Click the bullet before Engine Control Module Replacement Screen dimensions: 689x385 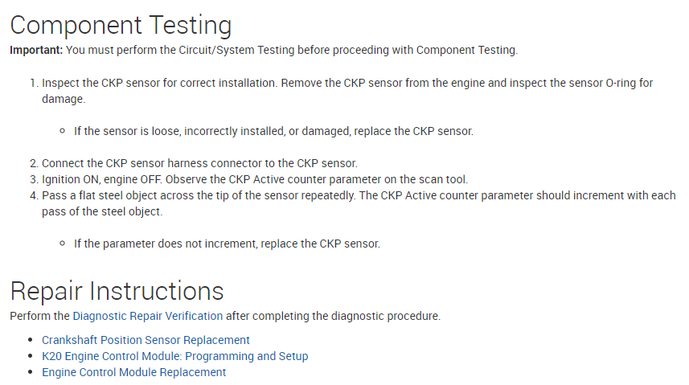click(x=31, y=372)
